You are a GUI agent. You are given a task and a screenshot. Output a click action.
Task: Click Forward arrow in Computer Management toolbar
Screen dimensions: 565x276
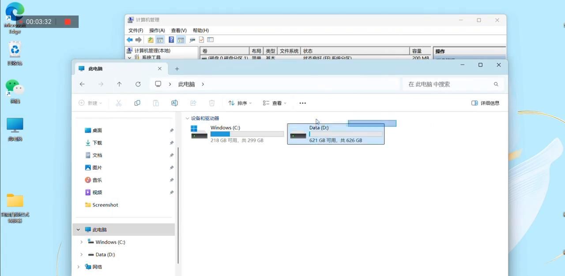coord(139,40)
